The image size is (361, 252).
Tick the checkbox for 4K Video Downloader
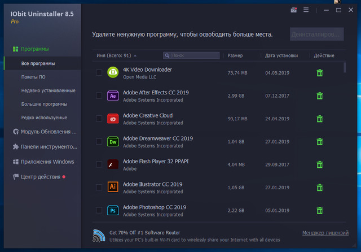pos(99,73)
